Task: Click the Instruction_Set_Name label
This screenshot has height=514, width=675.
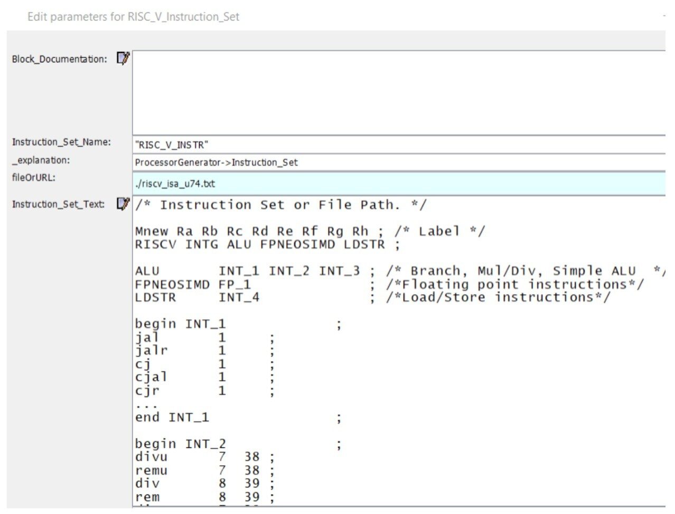Action: point(61,142)
